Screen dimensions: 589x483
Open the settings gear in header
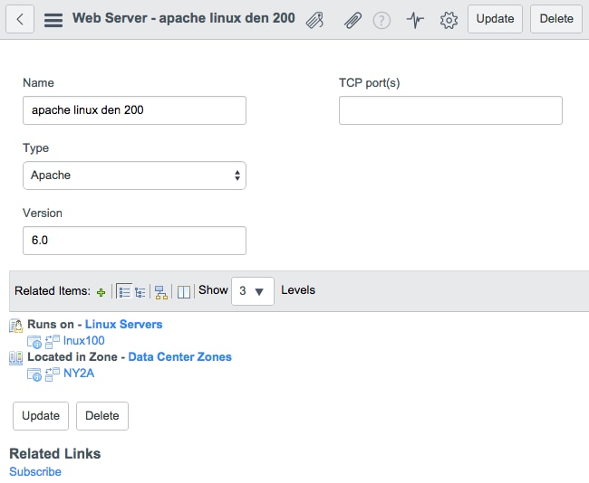[x=449, y=20]
